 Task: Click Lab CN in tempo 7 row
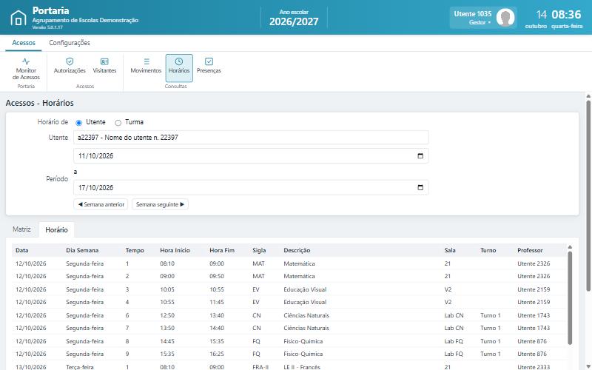[x=454, y=328]
